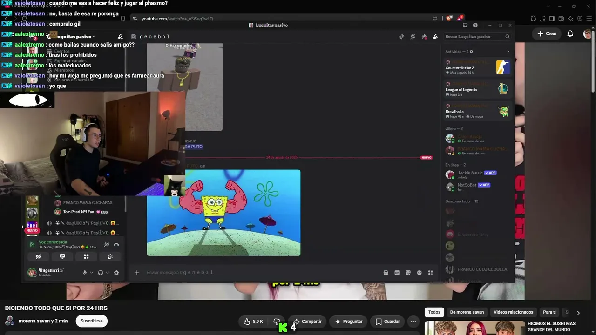The width and height of the screenshot is (596, 335).
Task: Click the search magnifier in Discord search box
Action: [507, 37]
